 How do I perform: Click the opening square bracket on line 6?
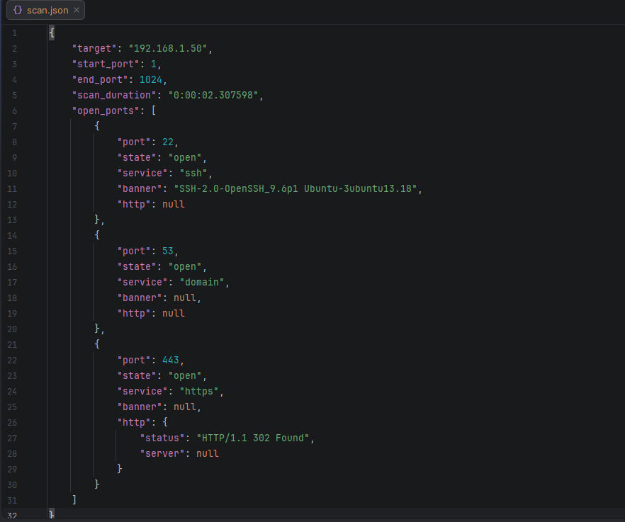154,110
